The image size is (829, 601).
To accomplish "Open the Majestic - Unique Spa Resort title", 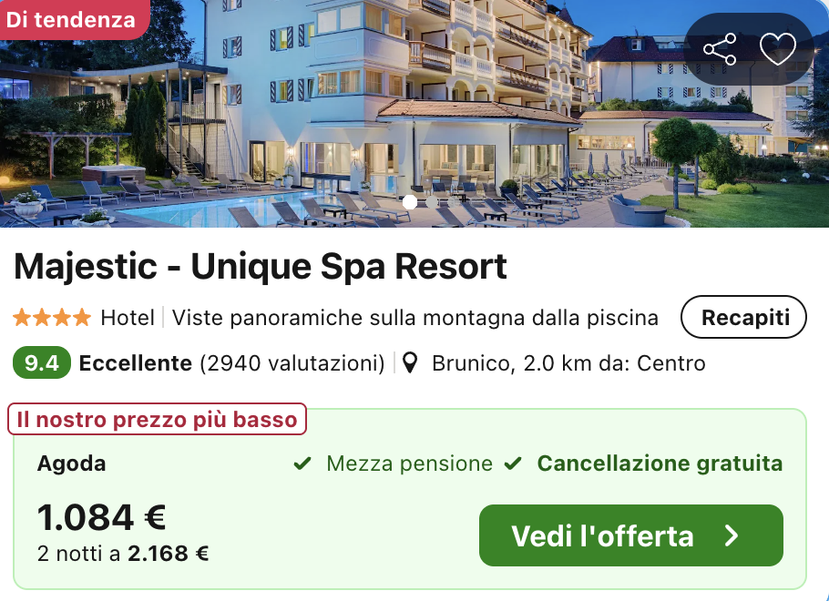I will point(261,266).
